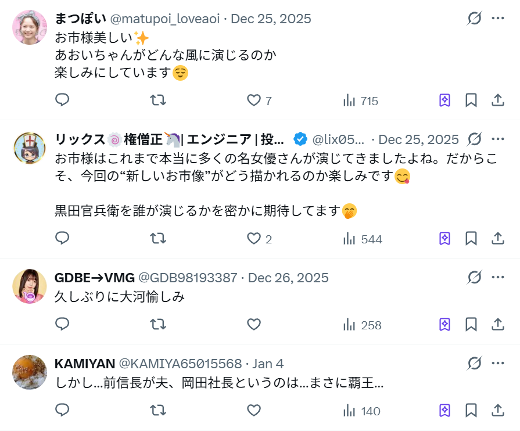View 140 views analytics on KAMIYAN tweet
Screen dimensions: 520x431
[361, 411]
